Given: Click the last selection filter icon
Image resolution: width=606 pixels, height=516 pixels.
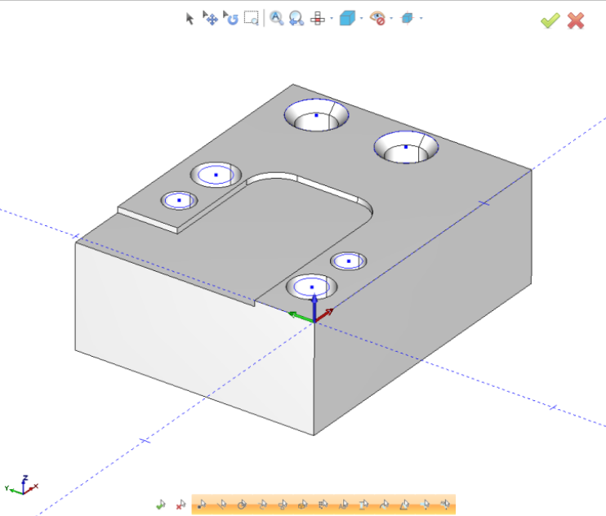Looking at the screenshot, I should [x=445, y=505].
